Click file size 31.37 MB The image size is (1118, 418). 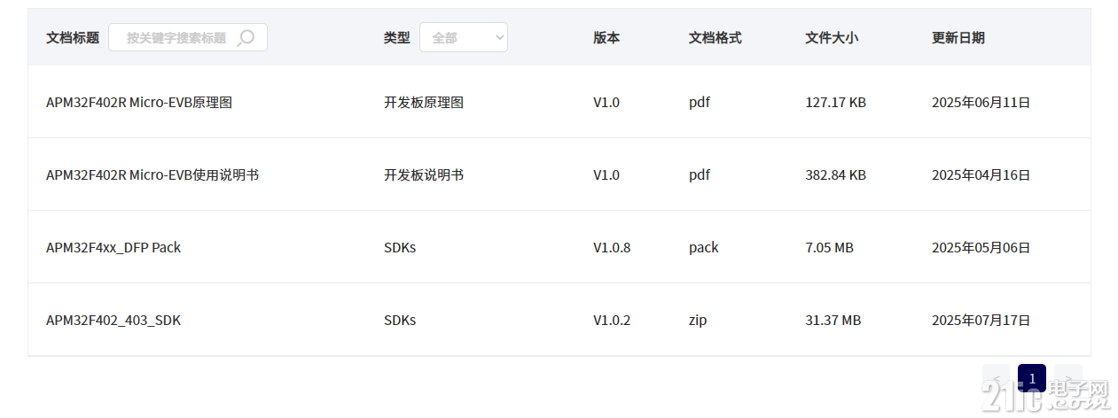[x=833, y=321]
